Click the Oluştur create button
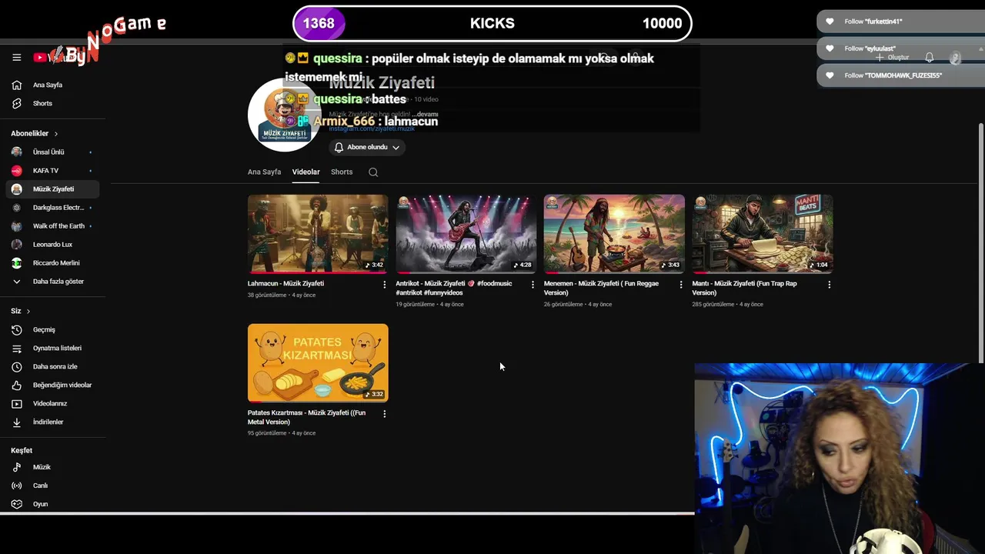Screen dimensions: 985x554 [x=892, y=58]
